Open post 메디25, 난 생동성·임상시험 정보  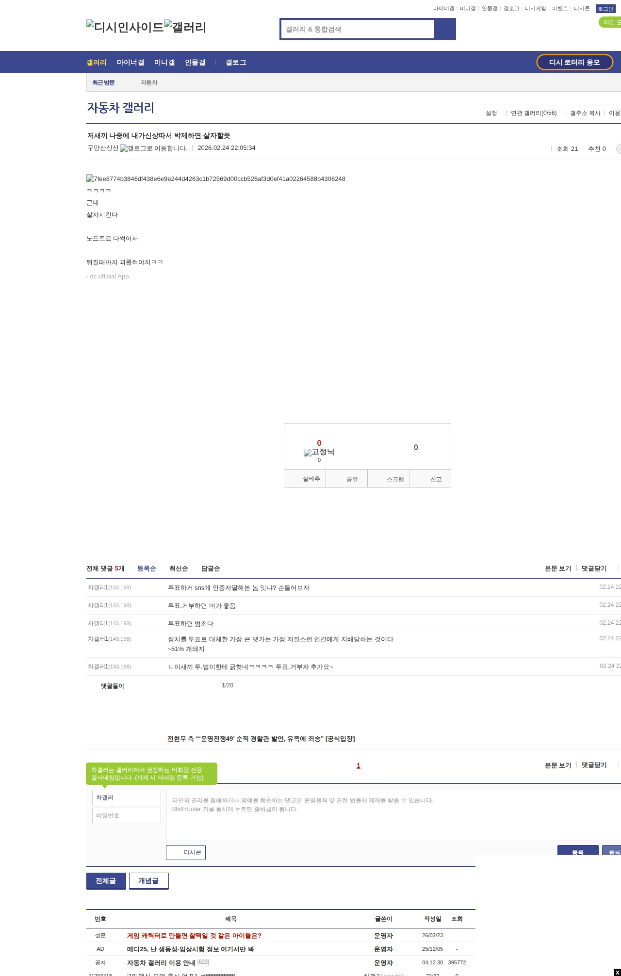(191, 949)
